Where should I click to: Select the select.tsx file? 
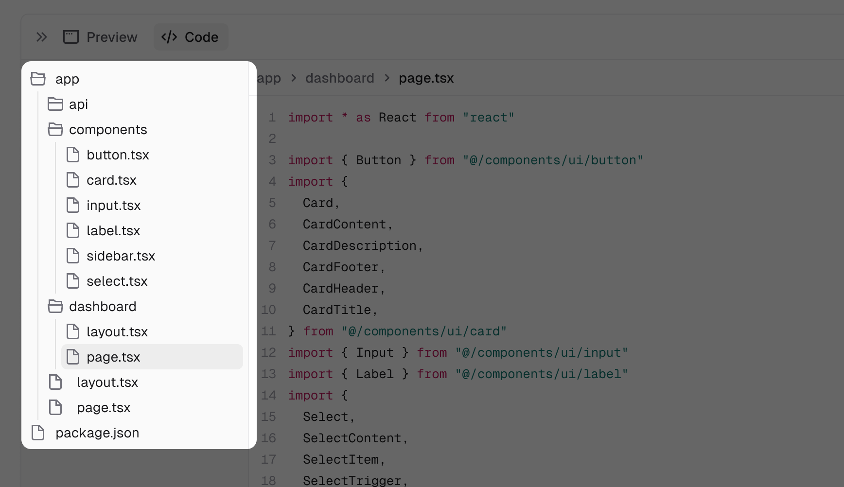click(x=117, y=281)
